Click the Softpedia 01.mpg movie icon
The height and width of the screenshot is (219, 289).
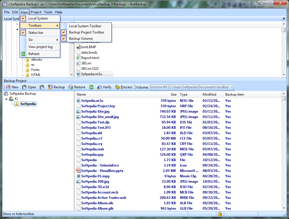click(x=78, y=176)
